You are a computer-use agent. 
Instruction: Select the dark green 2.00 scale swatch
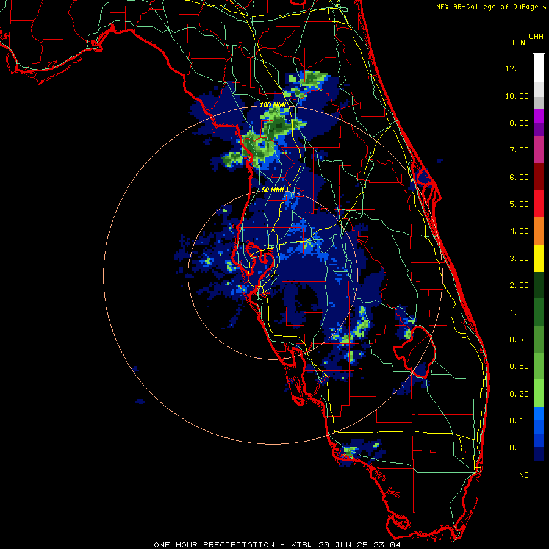539,285
